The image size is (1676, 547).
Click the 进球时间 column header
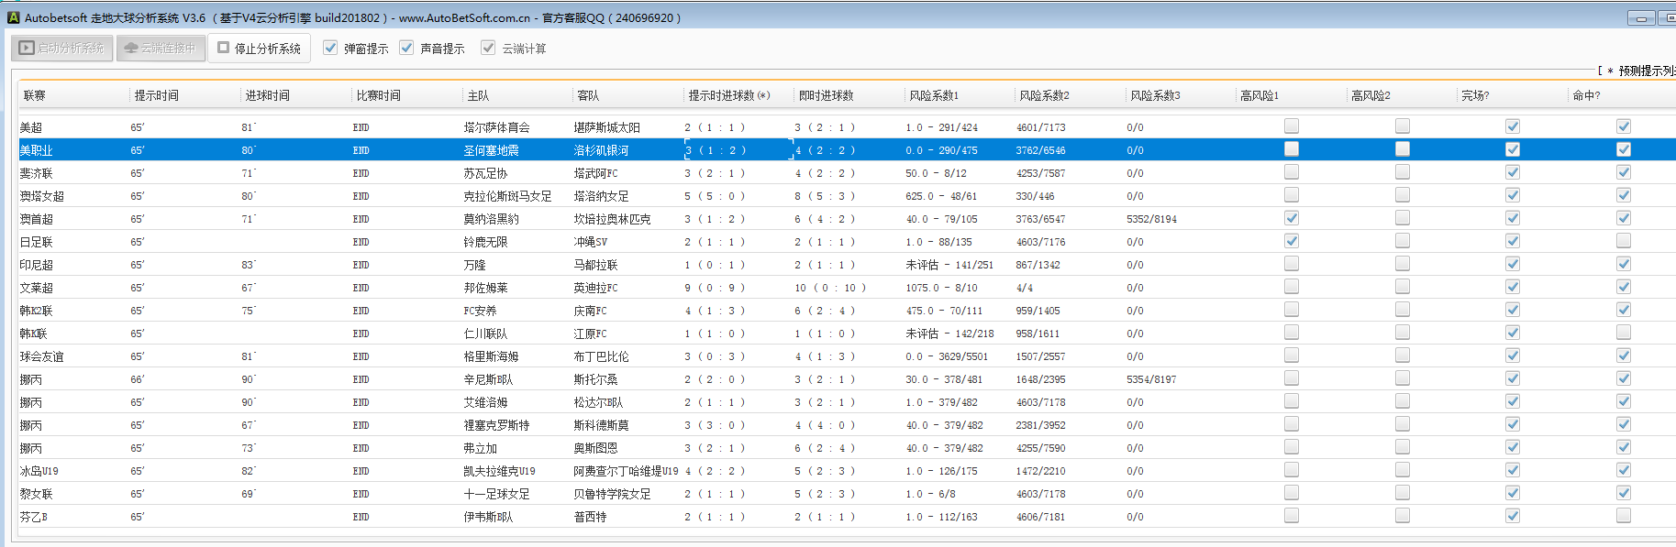pos(267,95)
